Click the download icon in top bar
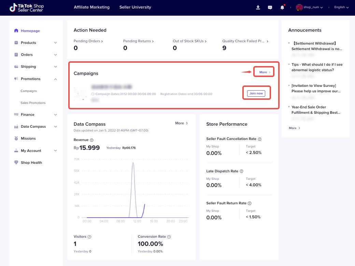This screenshot has height=266, width=355. (x=258, y=7)
